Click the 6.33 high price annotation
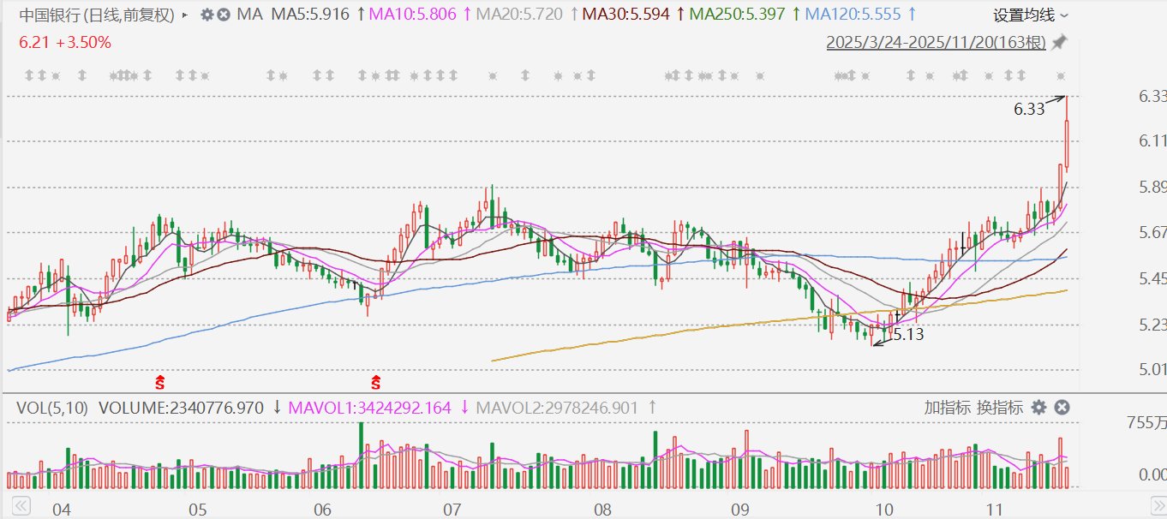1167x519 pixels. pos(1029,109)
